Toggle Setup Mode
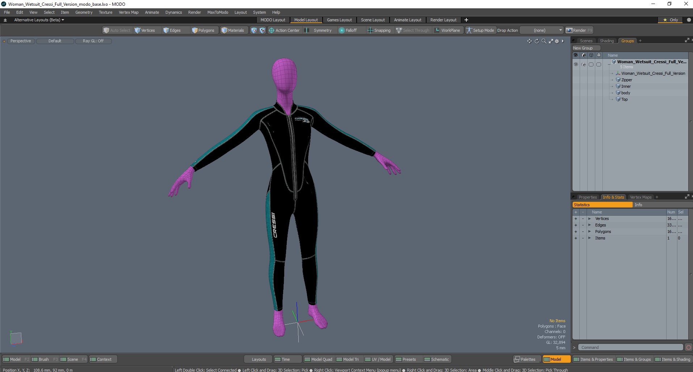This screenshot has height=372, width=693. point(480,30)
